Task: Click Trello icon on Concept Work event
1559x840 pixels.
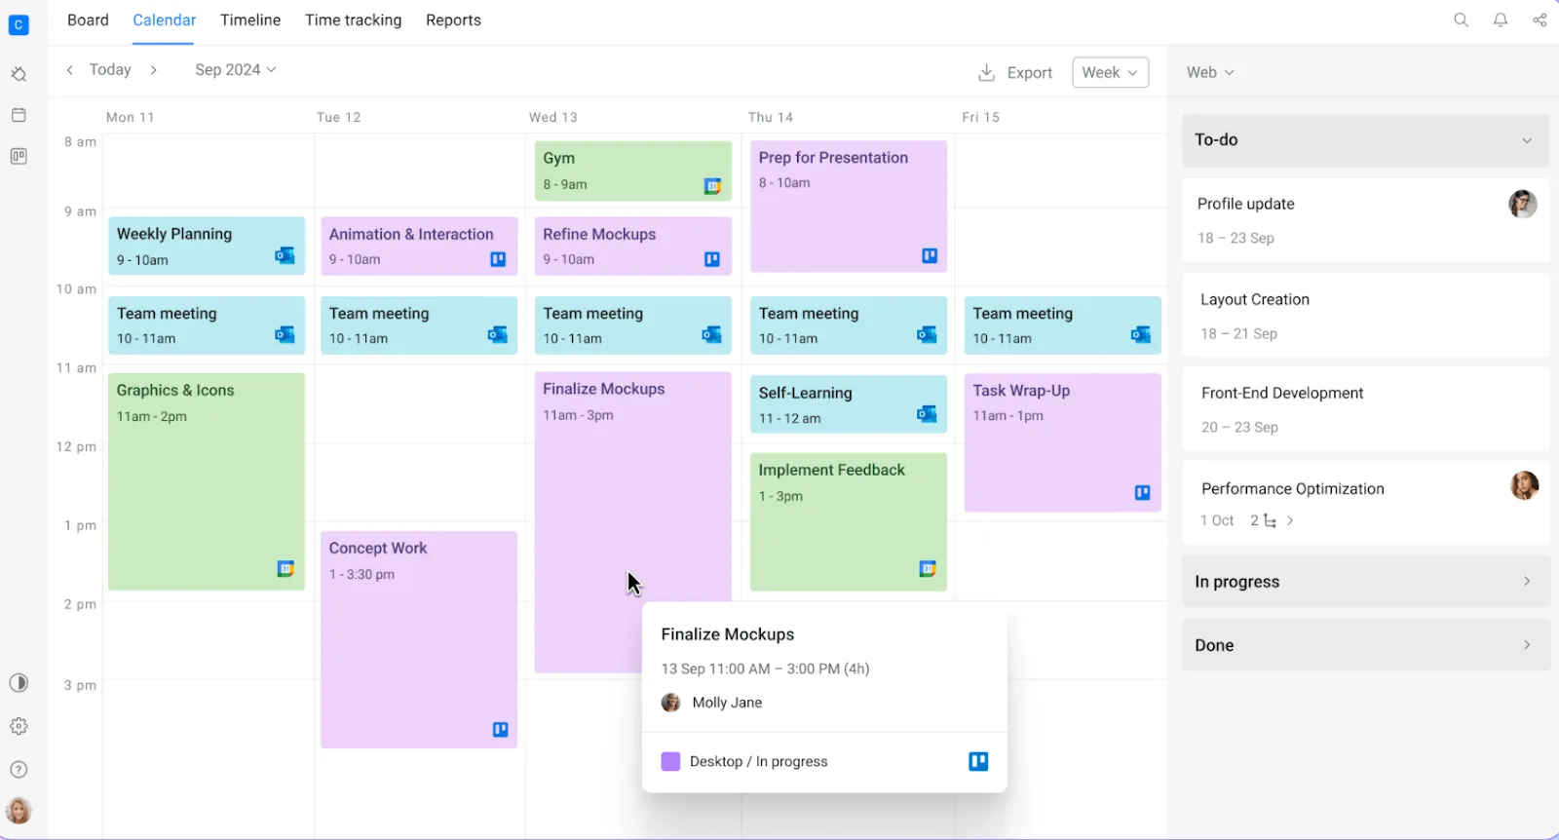Action: [500, 729]
